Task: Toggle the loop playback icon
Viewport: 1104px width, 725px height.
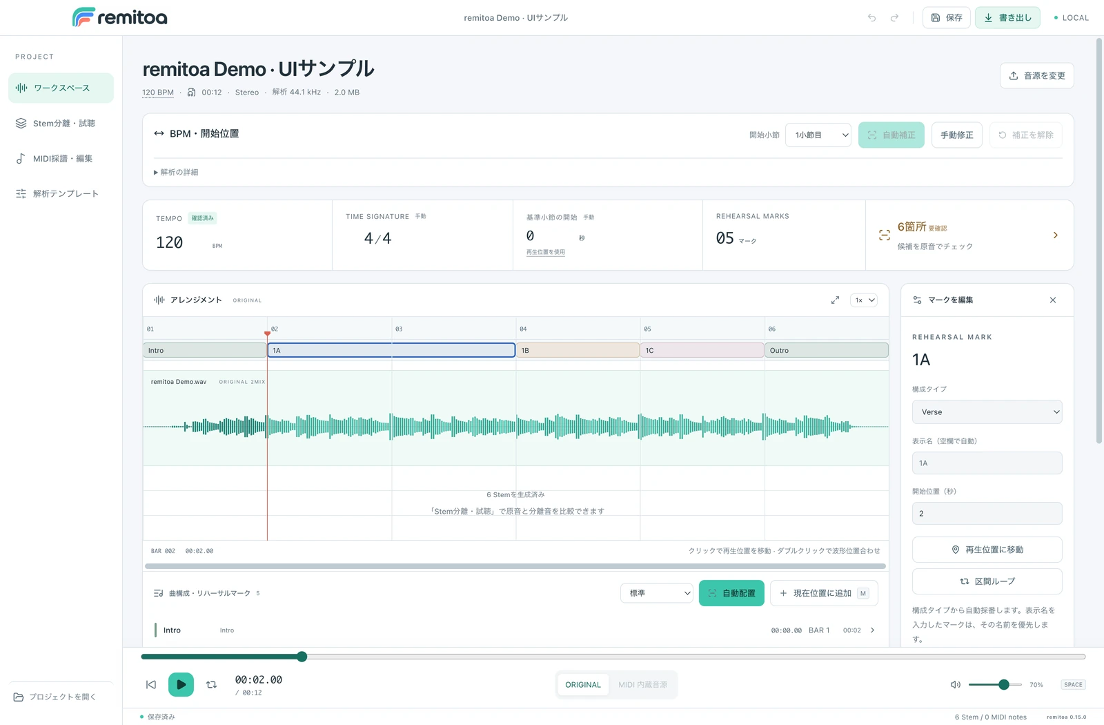Action: click(x=211, y=685)
